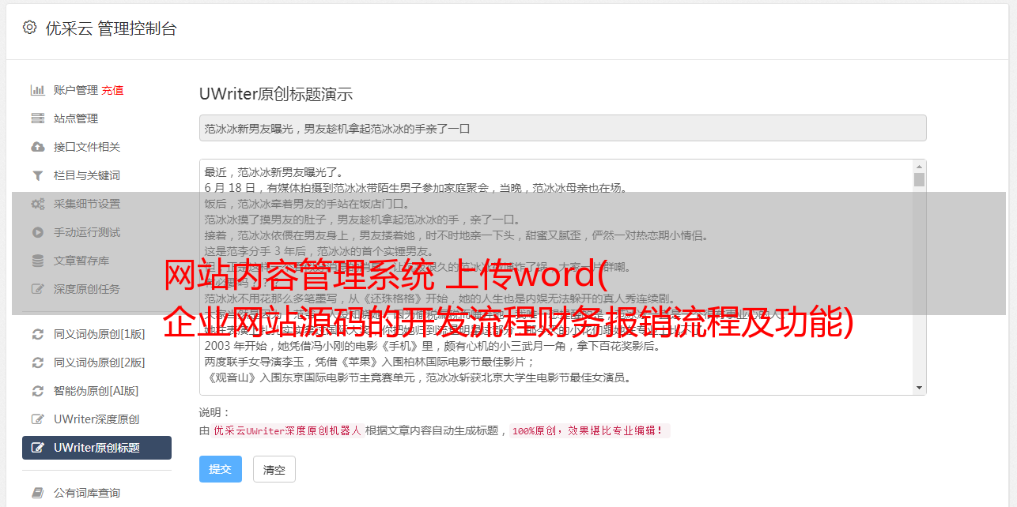
Task: Click the refresh icon for 同义词伪原创[1版]
Action: coord(37,334)
